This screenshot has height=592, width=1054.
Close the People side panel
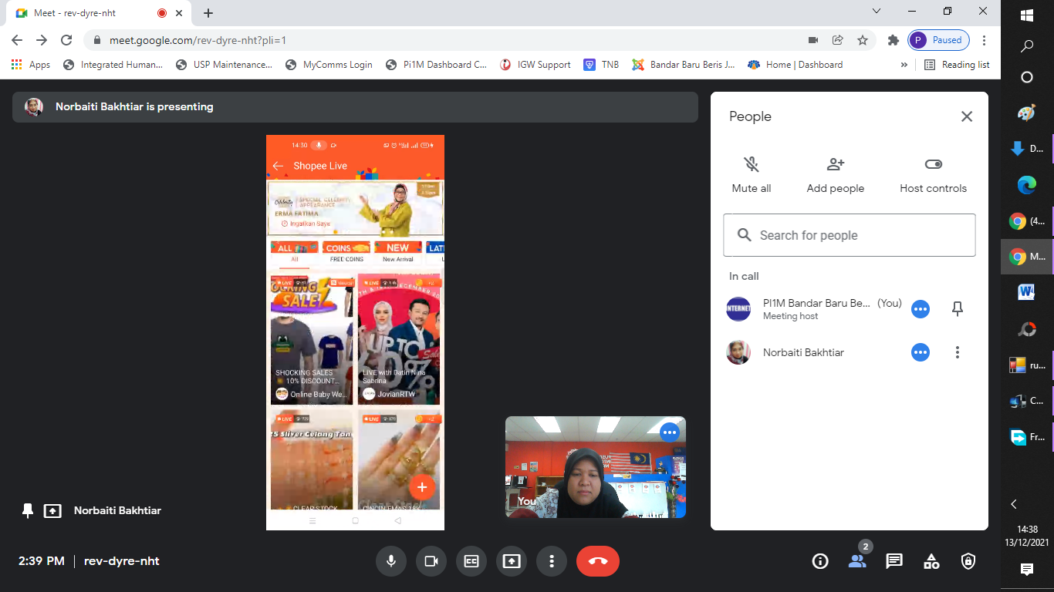click(x=966, y=116)
